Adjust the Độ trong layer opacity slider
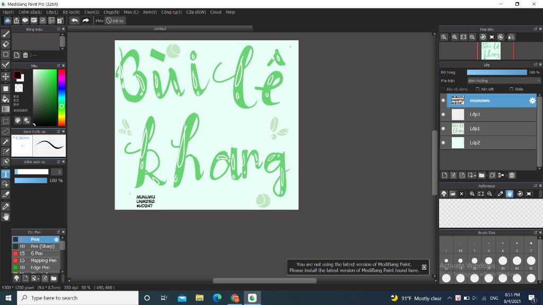Screen dimensions: 543x305 click(x=497, y=72)
